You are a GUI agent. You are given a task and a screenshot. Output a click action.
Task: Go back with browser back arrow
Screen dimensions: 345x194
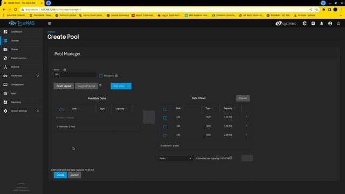coord(4,10)
